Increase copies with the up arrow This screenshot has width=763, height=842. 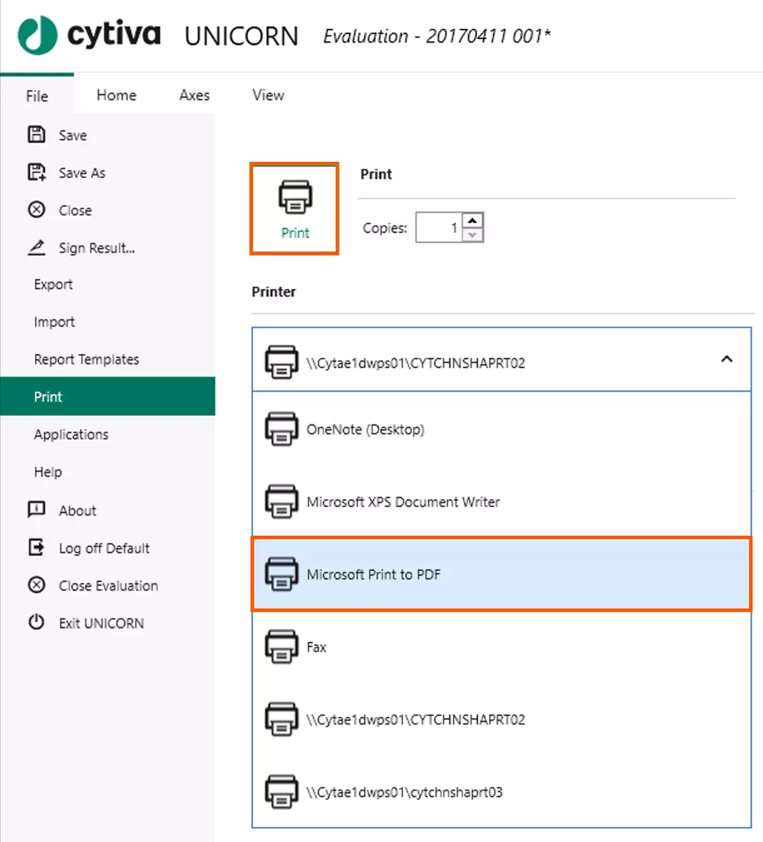point(473,221)
